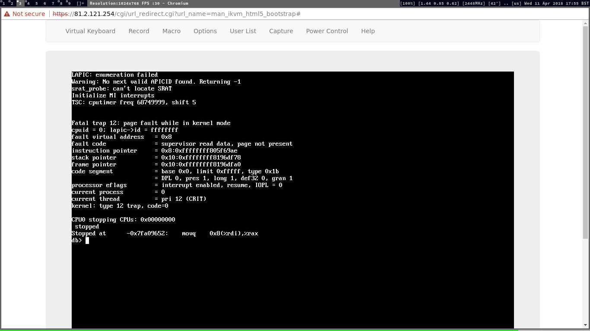Expand the Power Control dropdown
This screenshot has height=331, width=590.
tap(327, 31)
